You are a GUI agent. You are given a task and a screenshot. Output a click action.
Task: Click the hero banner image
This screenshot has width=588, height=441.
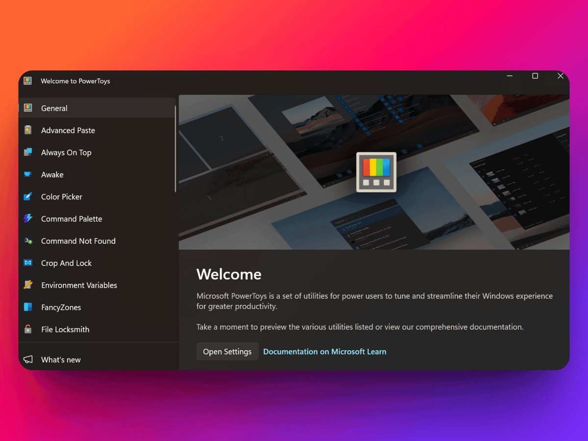374,172
